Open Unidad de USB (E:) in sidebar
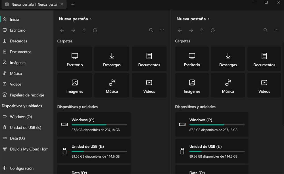 tap(27, 128)
